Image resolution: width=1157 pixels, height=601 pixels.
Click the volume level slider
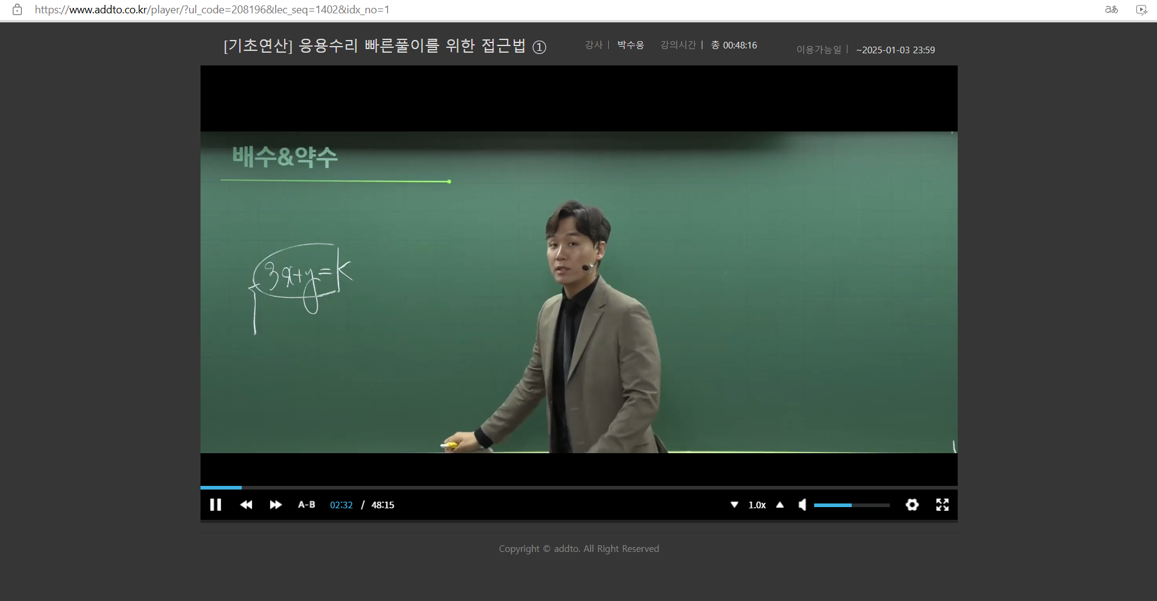pos(851,505)
